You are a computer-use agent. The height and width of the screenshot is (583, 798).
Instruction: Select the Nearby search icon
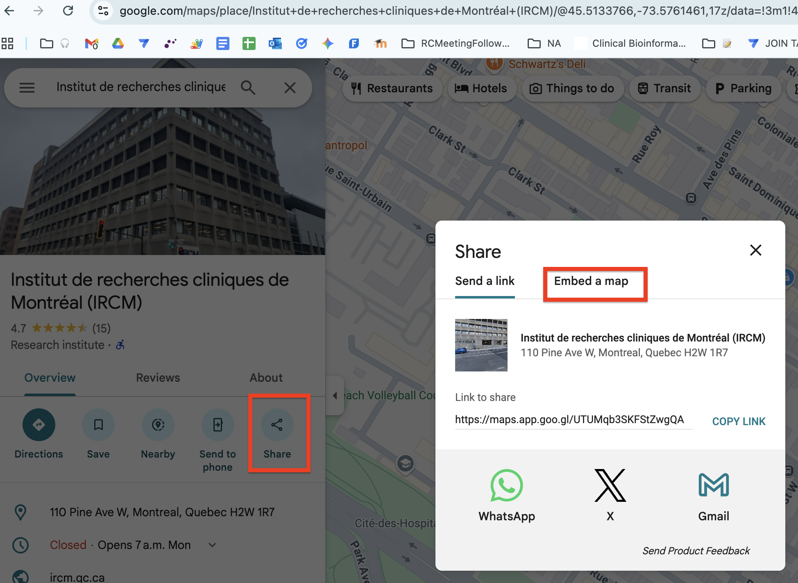click(x=158, y=425)
